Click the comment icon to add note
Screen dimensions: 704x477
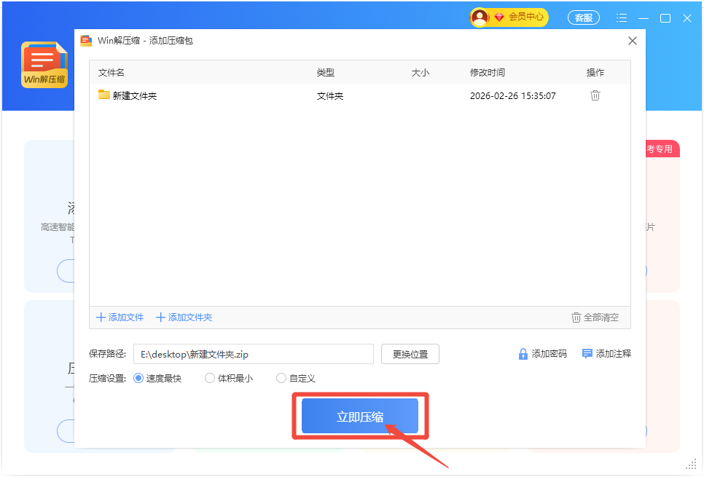click(587, 354)
